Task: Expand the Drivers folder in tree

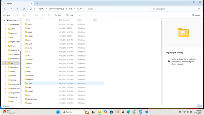Action: pos(5,46)
